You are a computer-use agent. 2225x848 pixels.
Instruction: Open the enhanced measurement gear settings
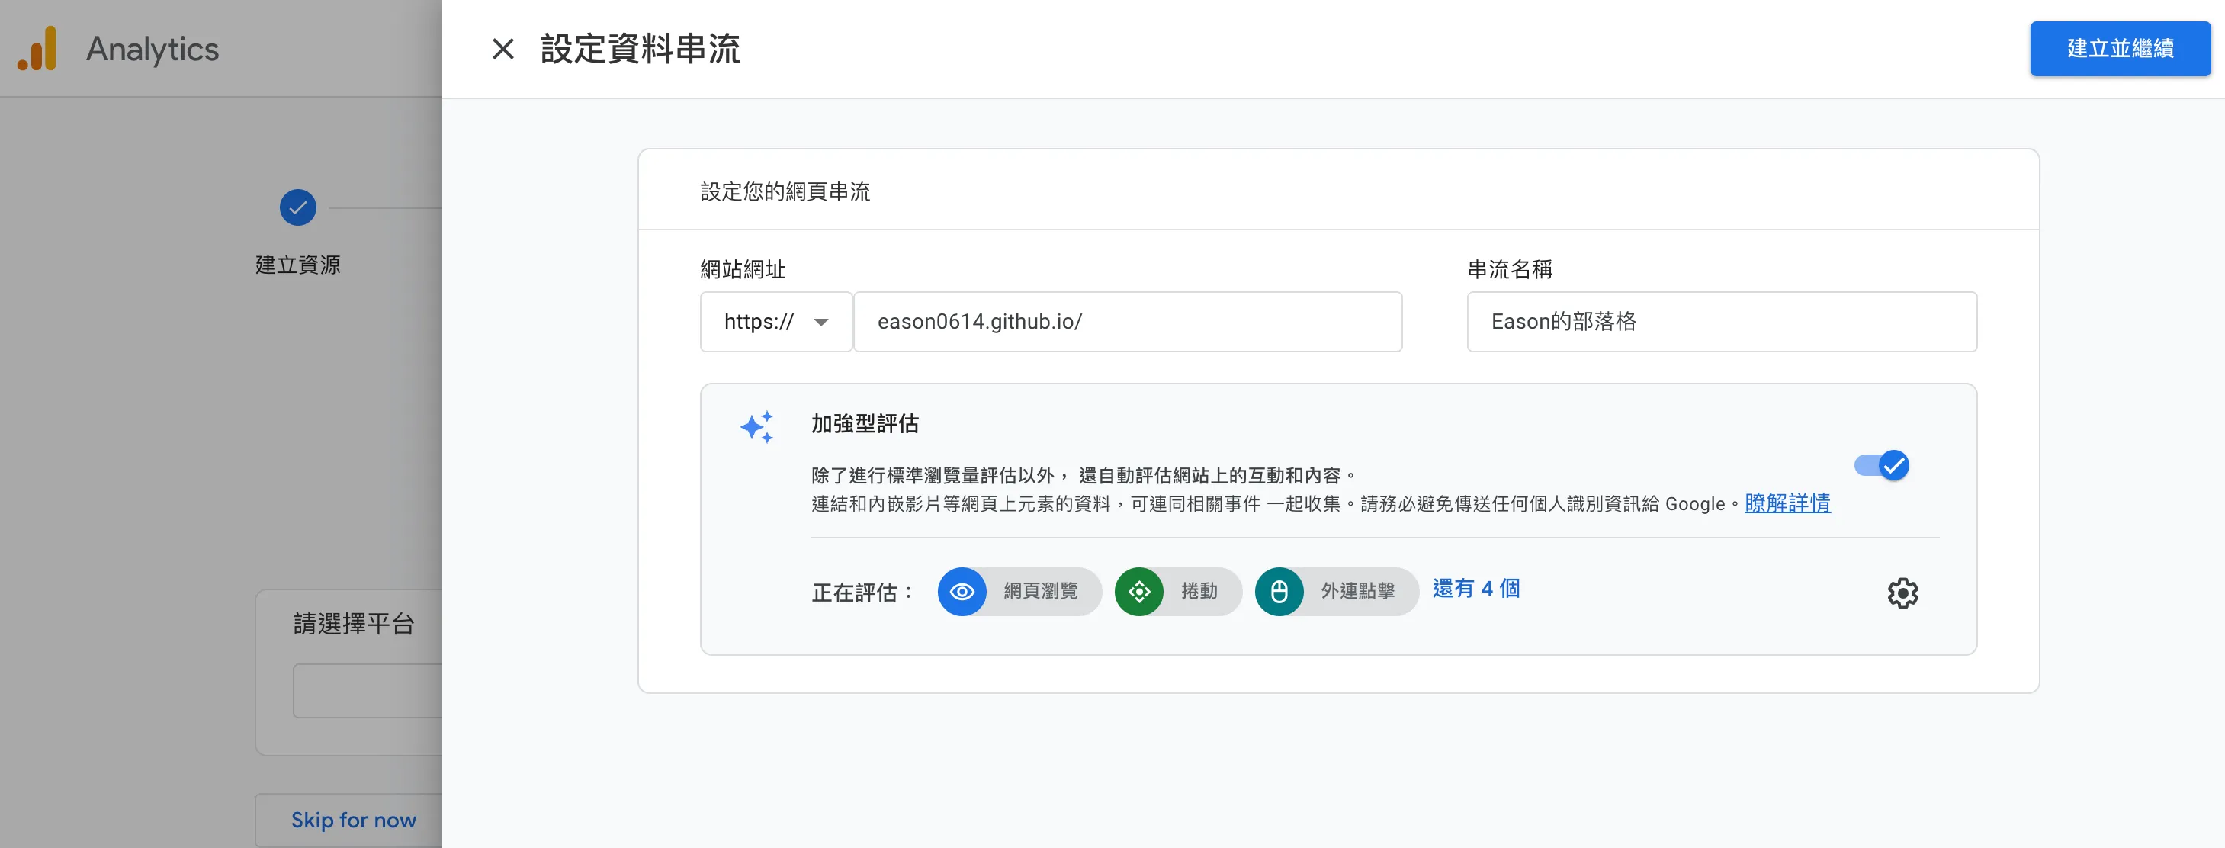[1902, 593]
